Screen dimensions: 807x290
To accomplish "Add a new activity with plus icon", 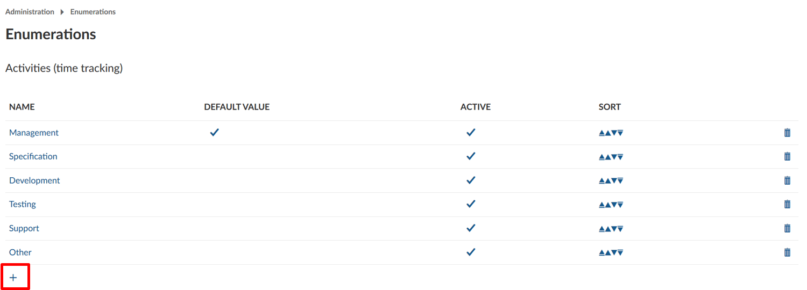I will coord(13,278).
